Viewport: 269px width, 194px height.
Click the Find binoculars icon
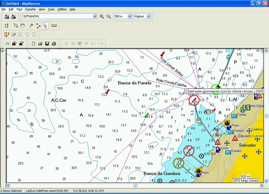7,44
